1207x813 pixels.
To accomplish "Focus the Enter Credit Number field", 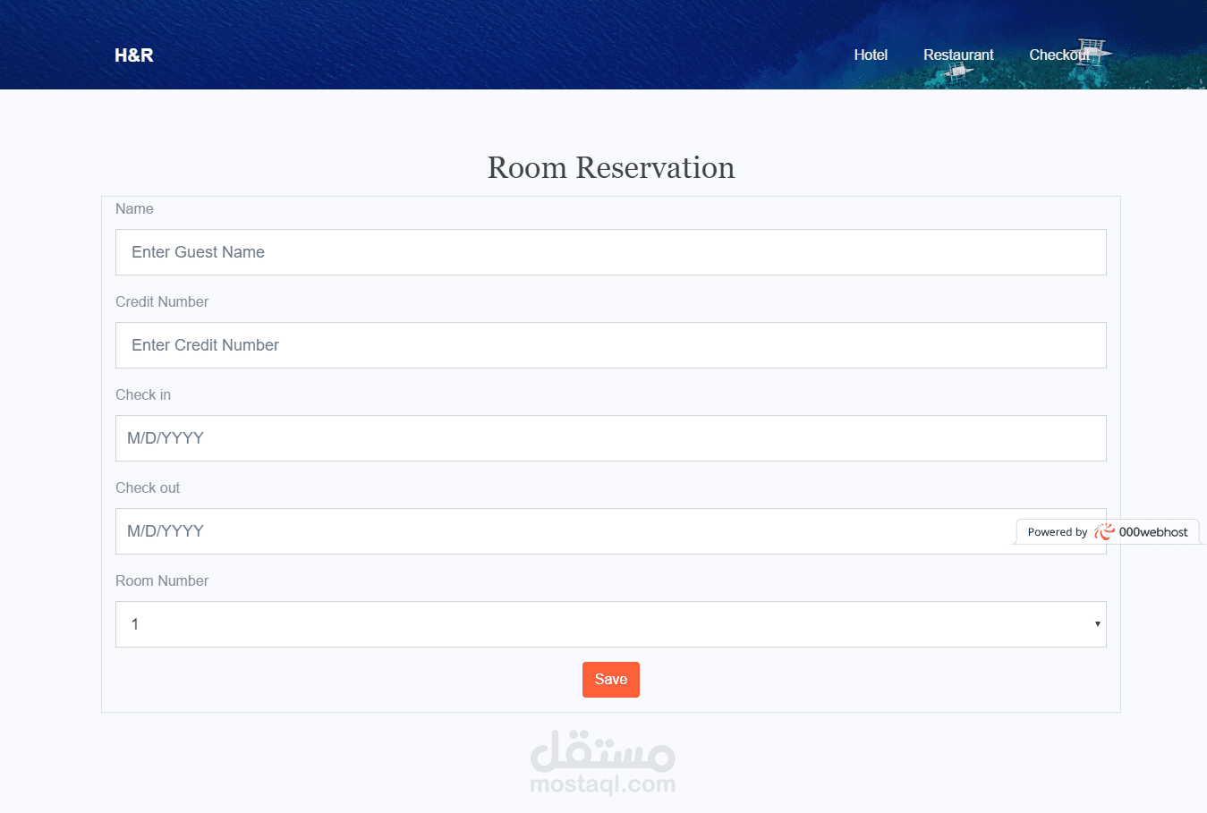I will [611, 345].
